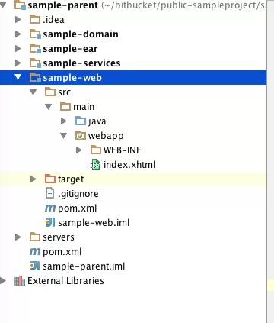Select the servers label
274x323 pixels.
(59, 237)
